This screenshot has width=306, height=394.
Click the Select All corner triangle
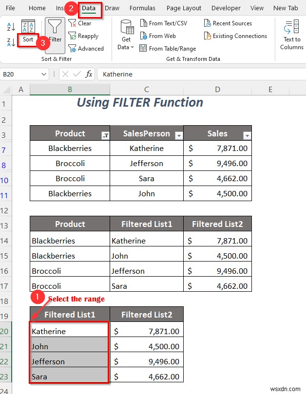(6, 90)
